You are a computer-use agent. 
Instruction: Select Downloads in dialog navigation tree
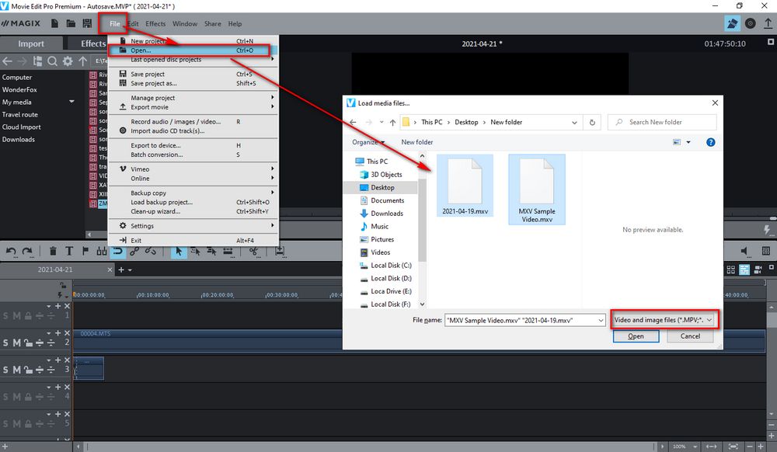point(387,214)
